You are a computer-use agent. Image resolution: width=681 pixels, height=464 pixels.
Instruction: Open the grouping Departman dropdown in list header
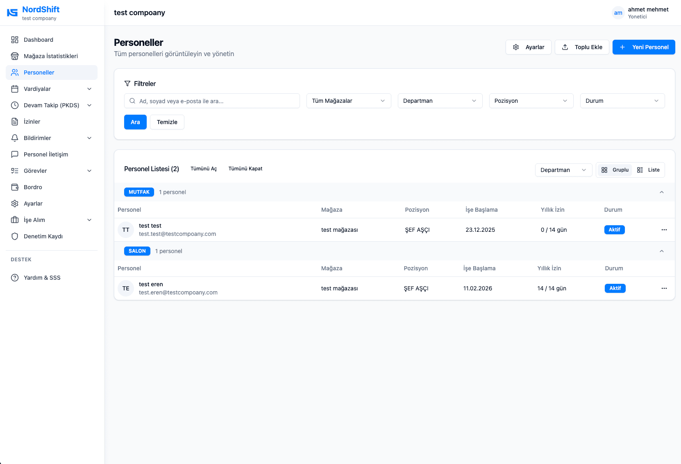563,170
